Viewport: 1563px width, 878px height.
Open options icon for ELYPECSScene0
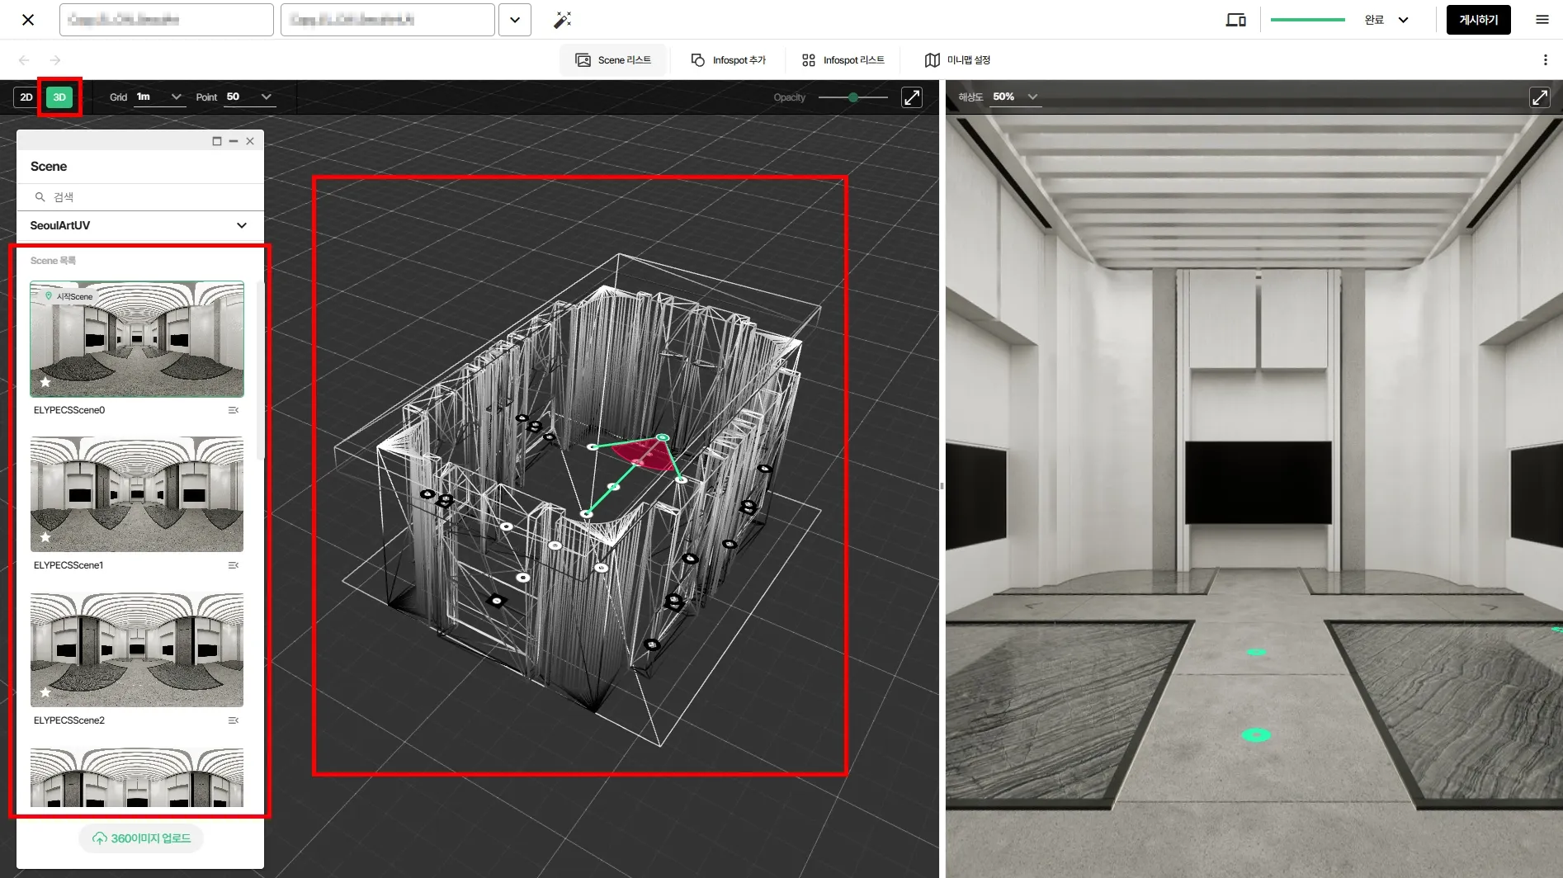pyautogui.click(x=234, y=410)
